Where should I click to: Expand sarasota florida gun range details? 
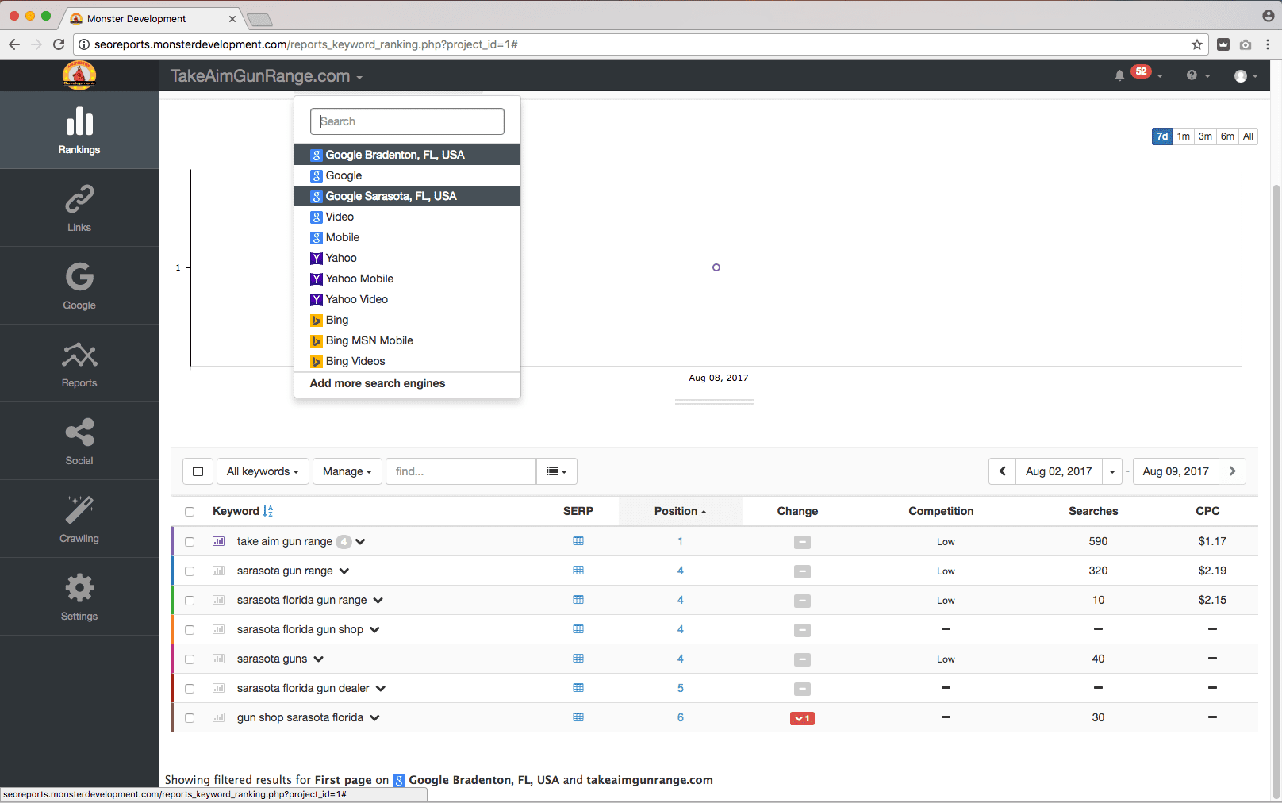coord(378,601)
